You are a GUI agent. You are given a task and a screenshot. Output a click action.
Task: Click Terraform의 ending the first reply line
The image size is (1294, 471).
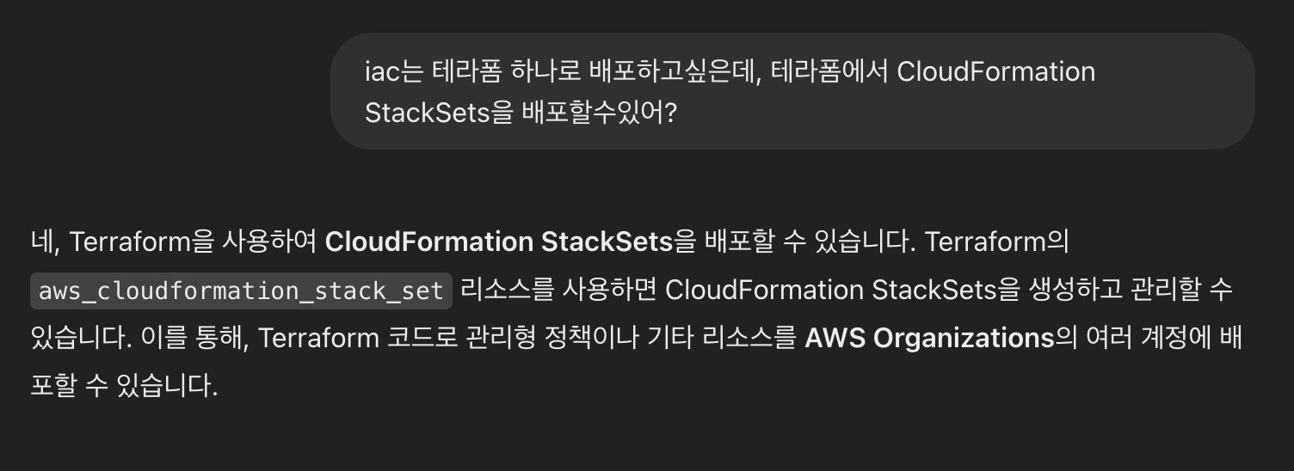996,242
